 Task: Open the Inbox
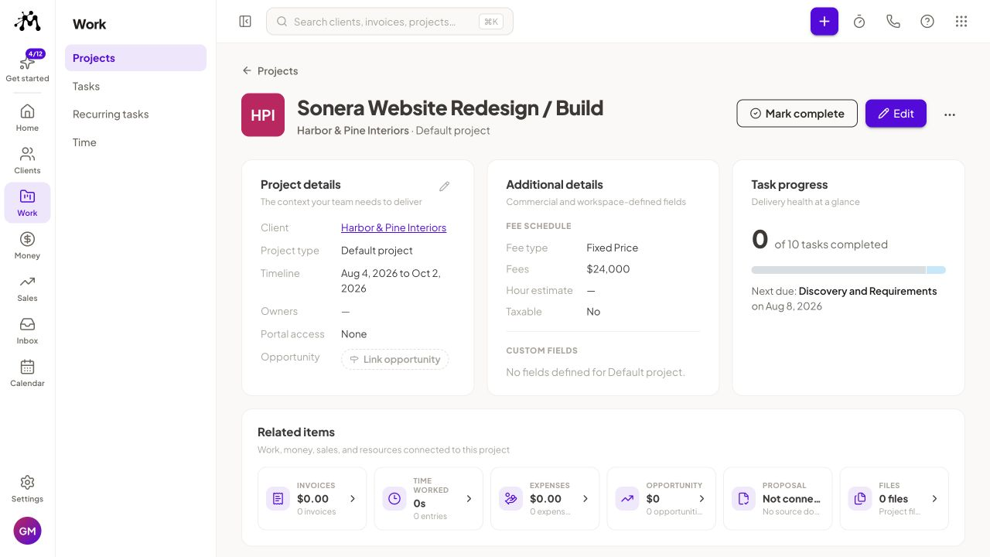pos(27,330)
